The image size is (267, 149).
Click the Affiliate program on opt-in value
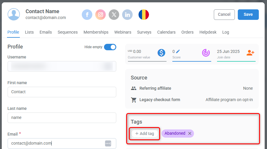coord(229,100)
